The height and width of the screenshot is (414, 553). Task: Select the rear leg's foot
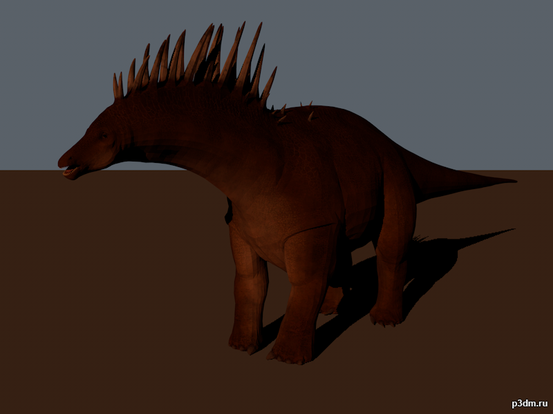click(386, 316)
